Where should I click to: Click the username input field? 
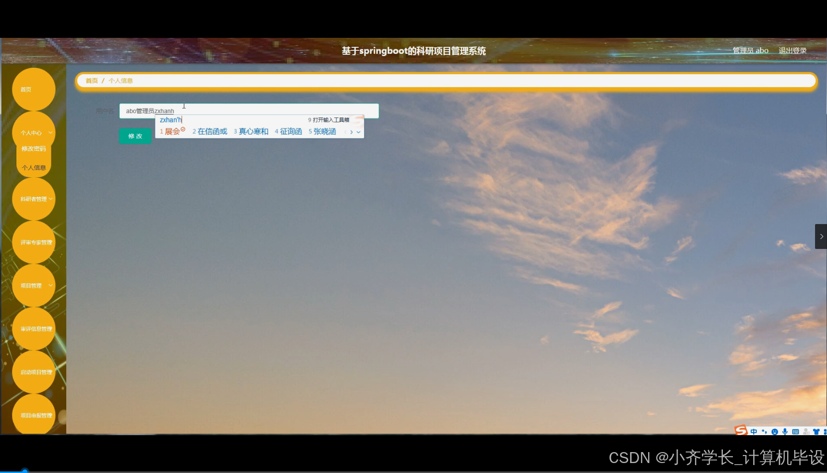click(249, 111)
